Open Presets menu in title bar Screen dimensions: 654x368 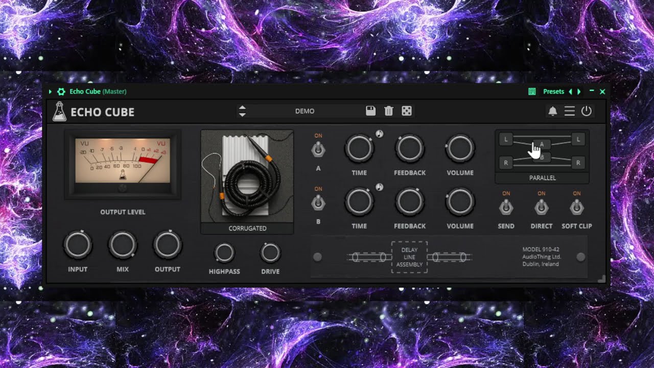[553, 91]
